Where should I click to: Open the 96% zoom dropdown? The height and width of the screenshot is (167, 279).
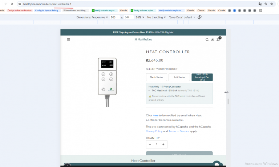[x=140, y=17]
